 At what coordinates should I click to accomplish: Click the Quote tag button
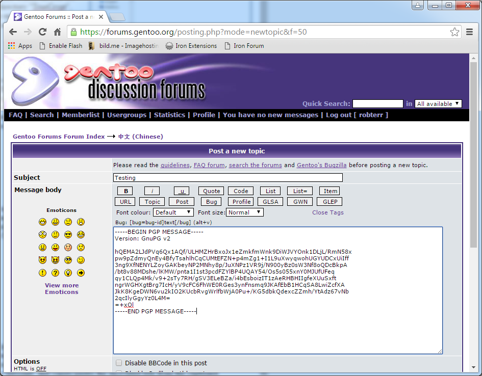click(211, 191)
